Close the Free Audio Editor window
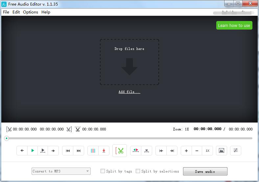This screenshot has width=259, height=182. pos(250,4)
